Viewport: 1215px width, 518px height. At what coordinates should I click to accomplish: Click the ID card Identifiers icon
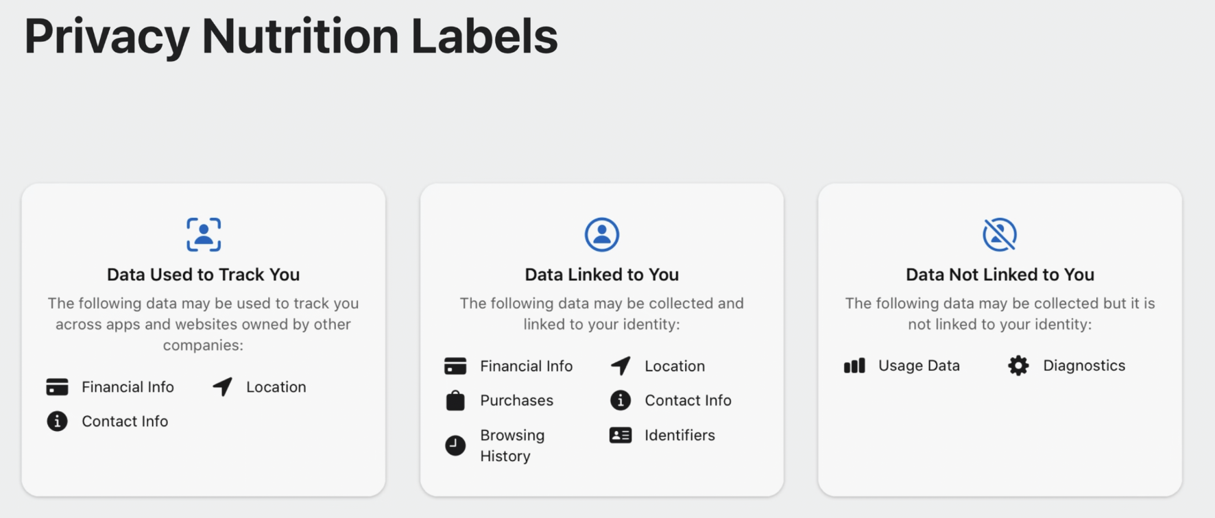click(621, 435)
